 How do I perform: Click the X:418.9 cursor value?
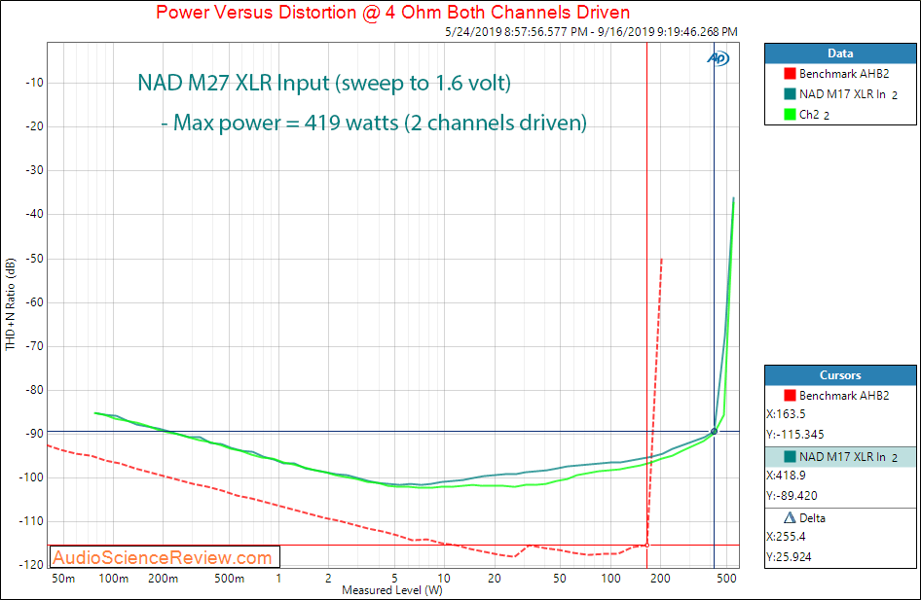click(x=786, y=476)
